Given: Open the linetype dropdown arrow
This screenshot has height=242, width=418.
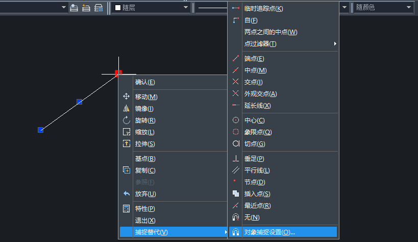Looking at the screenshot, I should 345,8.
